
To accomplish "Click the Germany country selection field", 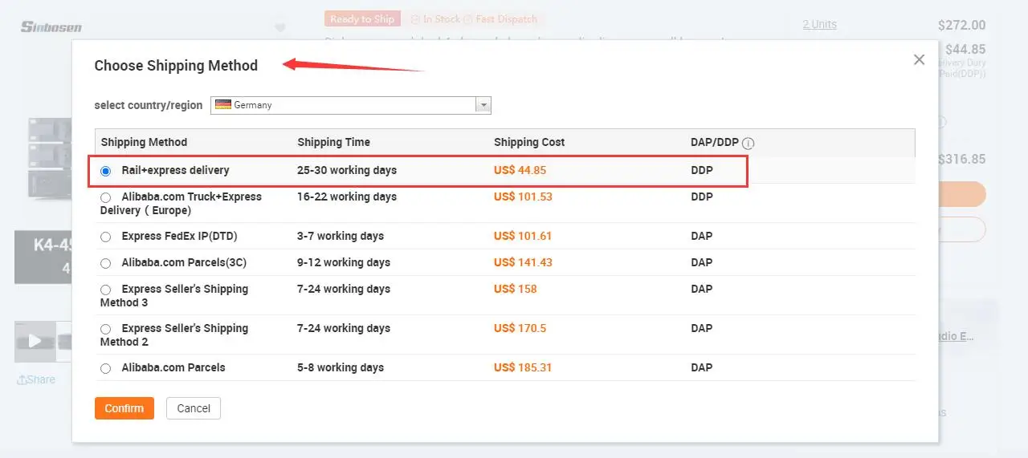I will (345, 105).
